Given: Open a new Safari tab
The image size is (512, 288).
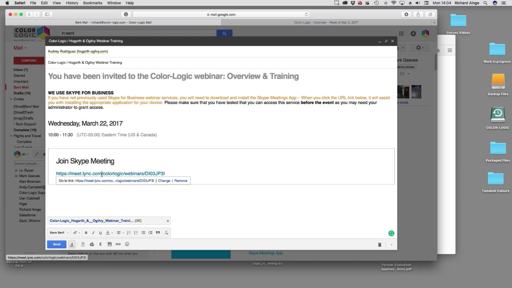Looking at the screenshot, I should 434,23.
